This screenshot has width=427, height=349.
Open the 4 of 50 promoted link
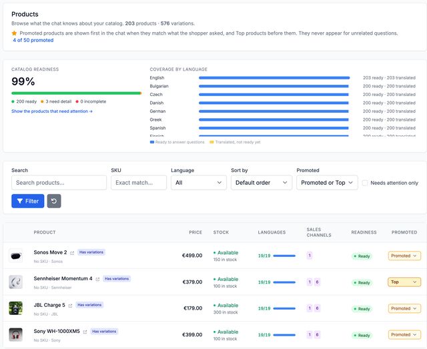(33, 40)
